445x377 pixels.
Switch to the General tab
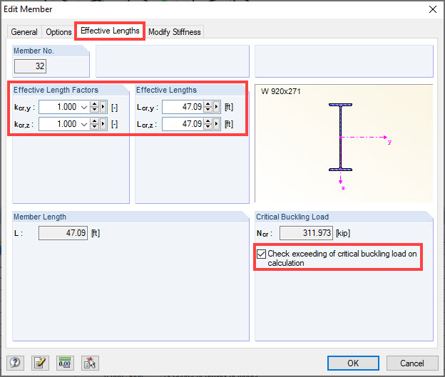pos(24,32)
